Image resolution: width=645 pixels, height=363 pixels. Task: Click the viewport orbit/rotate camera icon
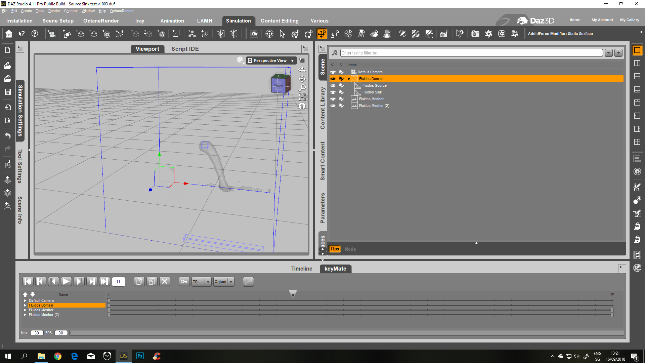point(302,69)
